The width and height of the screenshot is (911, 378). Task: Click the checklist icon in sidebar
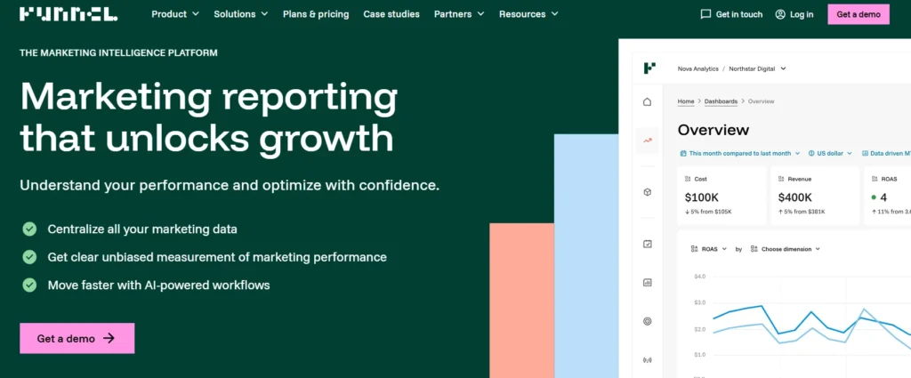pos(647,244)
